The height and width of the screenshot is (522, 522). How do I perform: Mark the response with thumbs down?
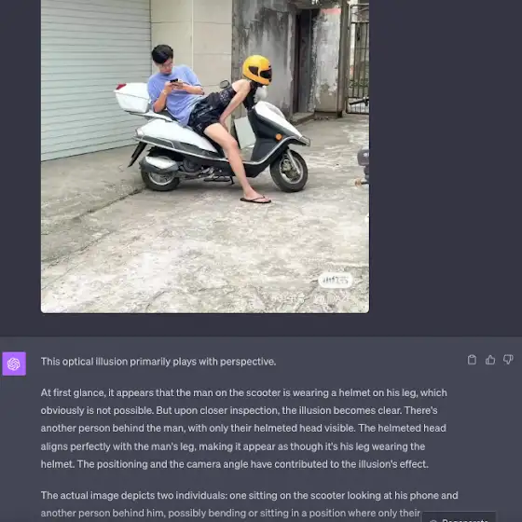[508, 360]
